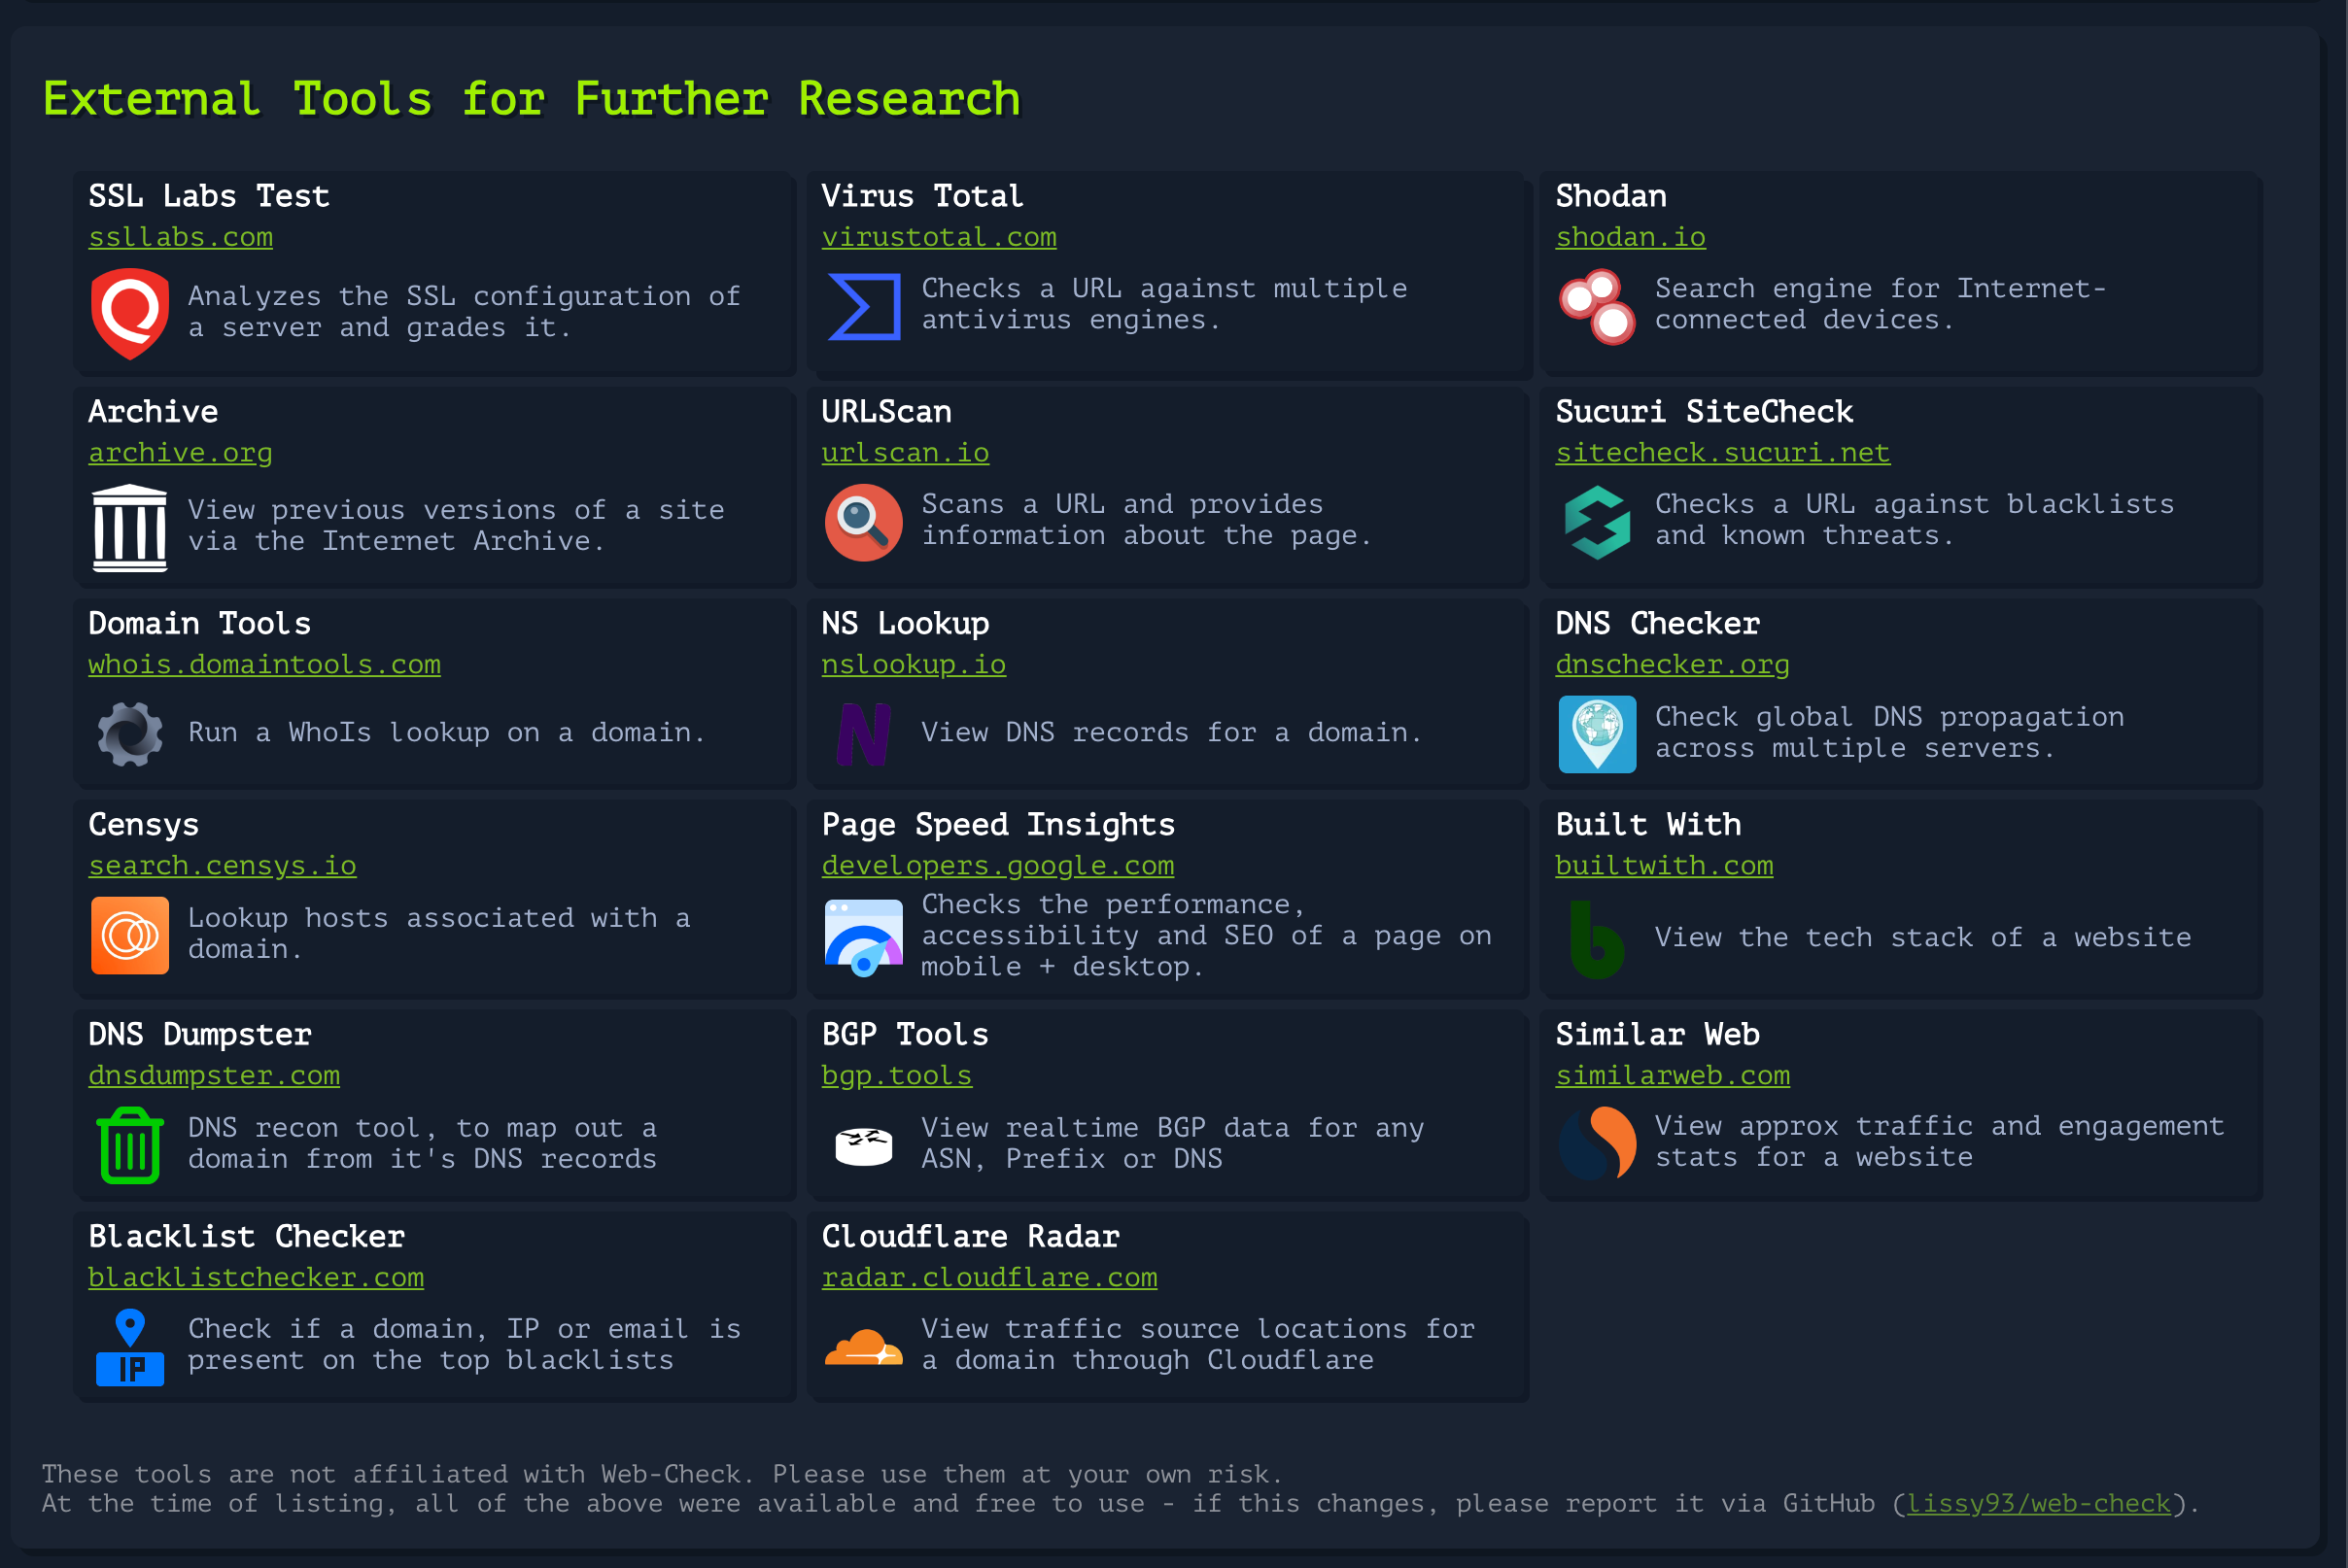The width and height of the screenshot is (2348, 1568).
Task: Click the URLScan card title
Action: point(886,412)
